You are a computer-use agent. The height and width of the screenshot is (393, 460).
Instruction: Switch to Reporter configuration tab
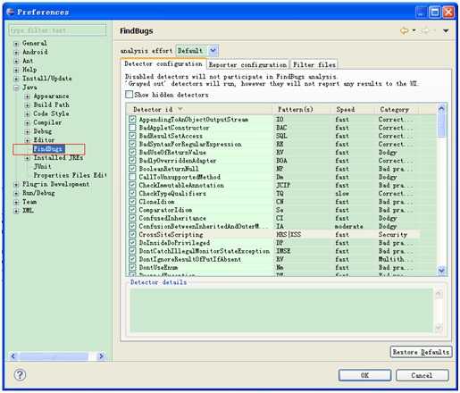[247, 64]
